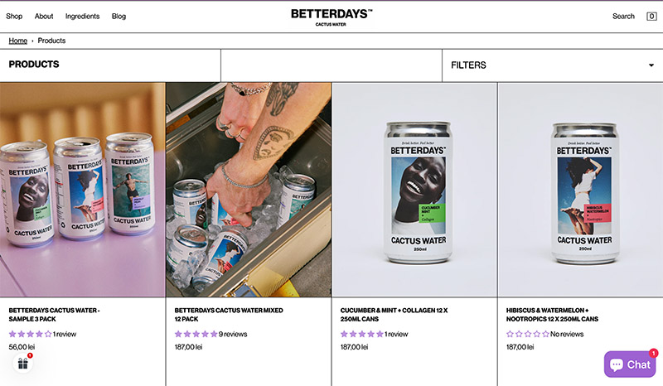Open the Mixed 12 Pack cooler photo

[249, 190]
